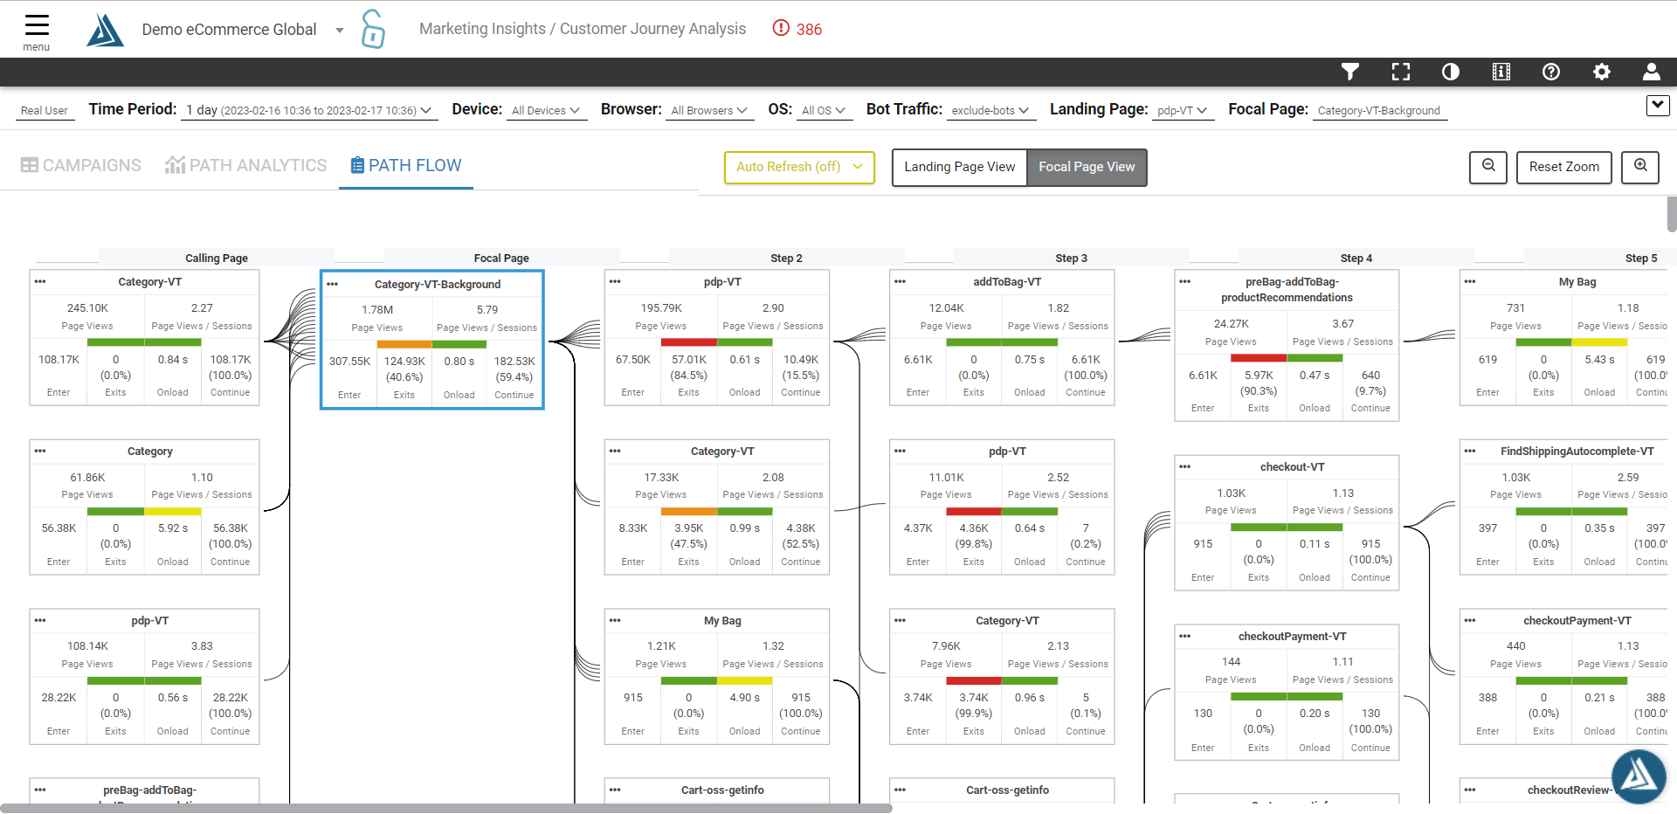
Task: Click the Step 3 pdp-VT card title
Action: 1007,452
